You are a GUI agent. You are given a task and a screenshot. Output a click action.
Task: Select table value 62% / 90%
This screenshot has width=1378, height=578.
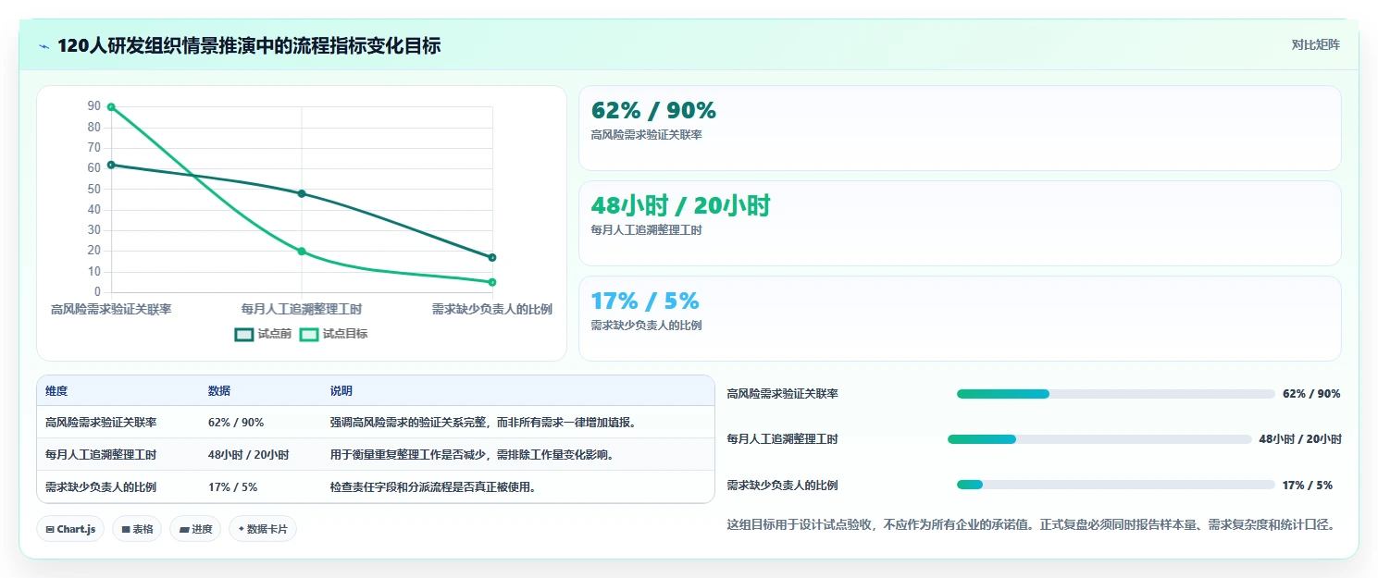tap(236, 423)
